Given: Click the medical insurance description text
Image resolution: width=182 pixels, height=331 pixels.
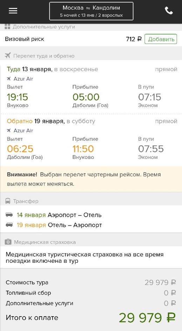Looking at the screenshot, I should (85, 258).
